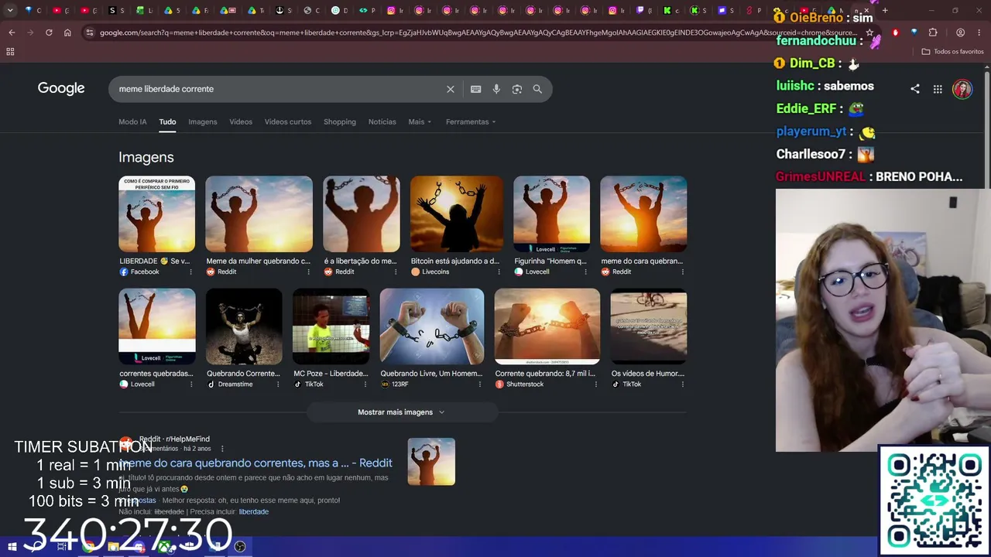Open the Chrome tab search dropdown
This screenshot has width=991, height=557.
pos(10,11)
